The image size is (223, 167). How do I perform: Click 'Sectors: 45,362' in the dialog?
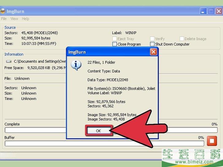pyautogui.click(x=100, y=106)
